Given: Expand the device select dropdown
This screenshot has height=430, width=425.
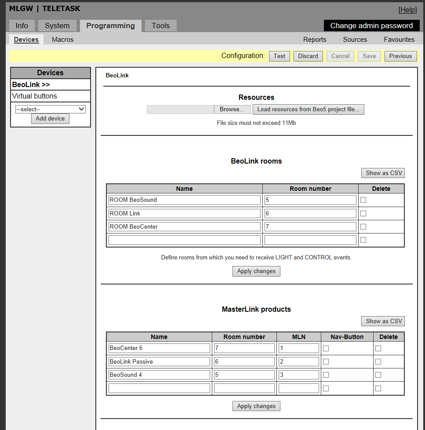Looking at the screenshot, I should [50, 109].
